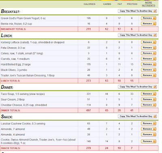Click the Fat column header
The width and height of the screenshot is (162, 153).
(x=120, y=4)
